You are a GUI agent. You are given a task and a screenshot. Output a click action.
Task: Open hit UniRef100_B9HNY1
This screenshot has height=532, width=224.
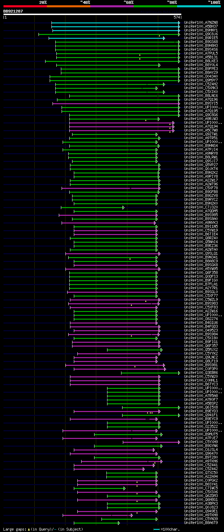click(201, 30)
